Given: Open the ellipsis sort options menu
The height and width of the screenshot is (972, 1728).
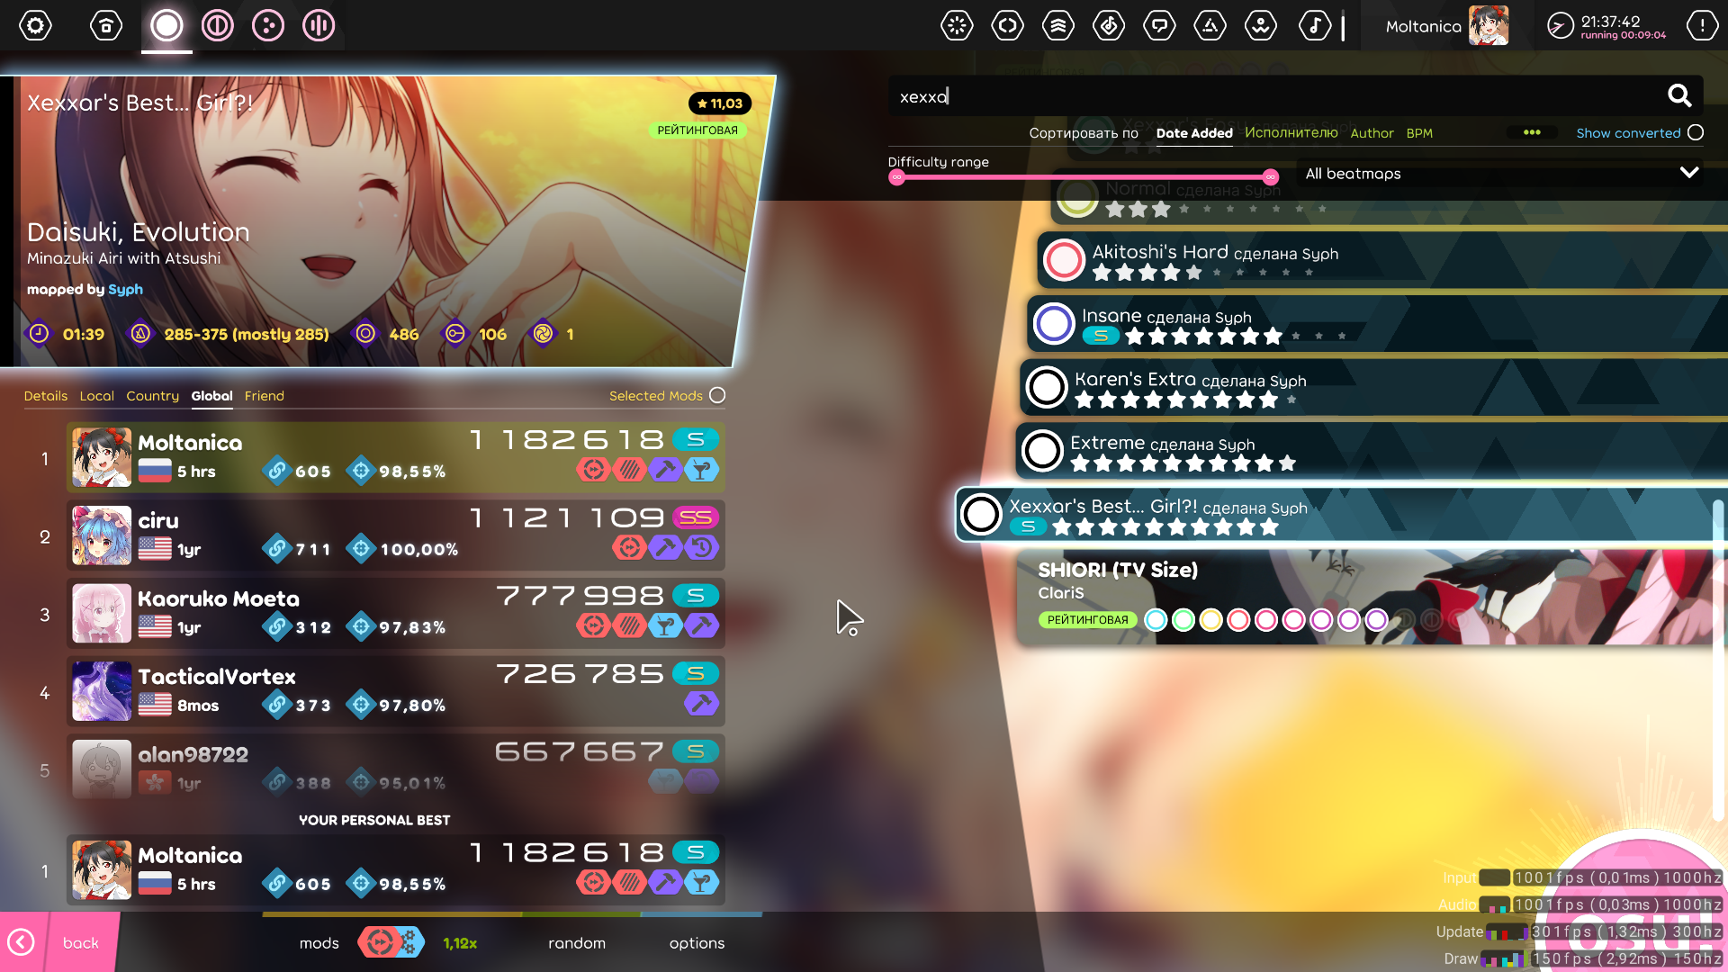Looking at the screenshot, I should (1533, 132).
